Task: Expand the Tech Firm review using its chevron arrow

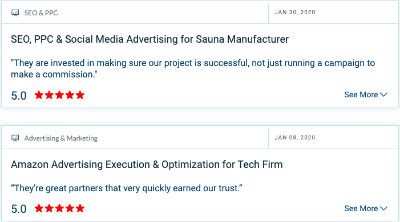Action: (383, 208)
